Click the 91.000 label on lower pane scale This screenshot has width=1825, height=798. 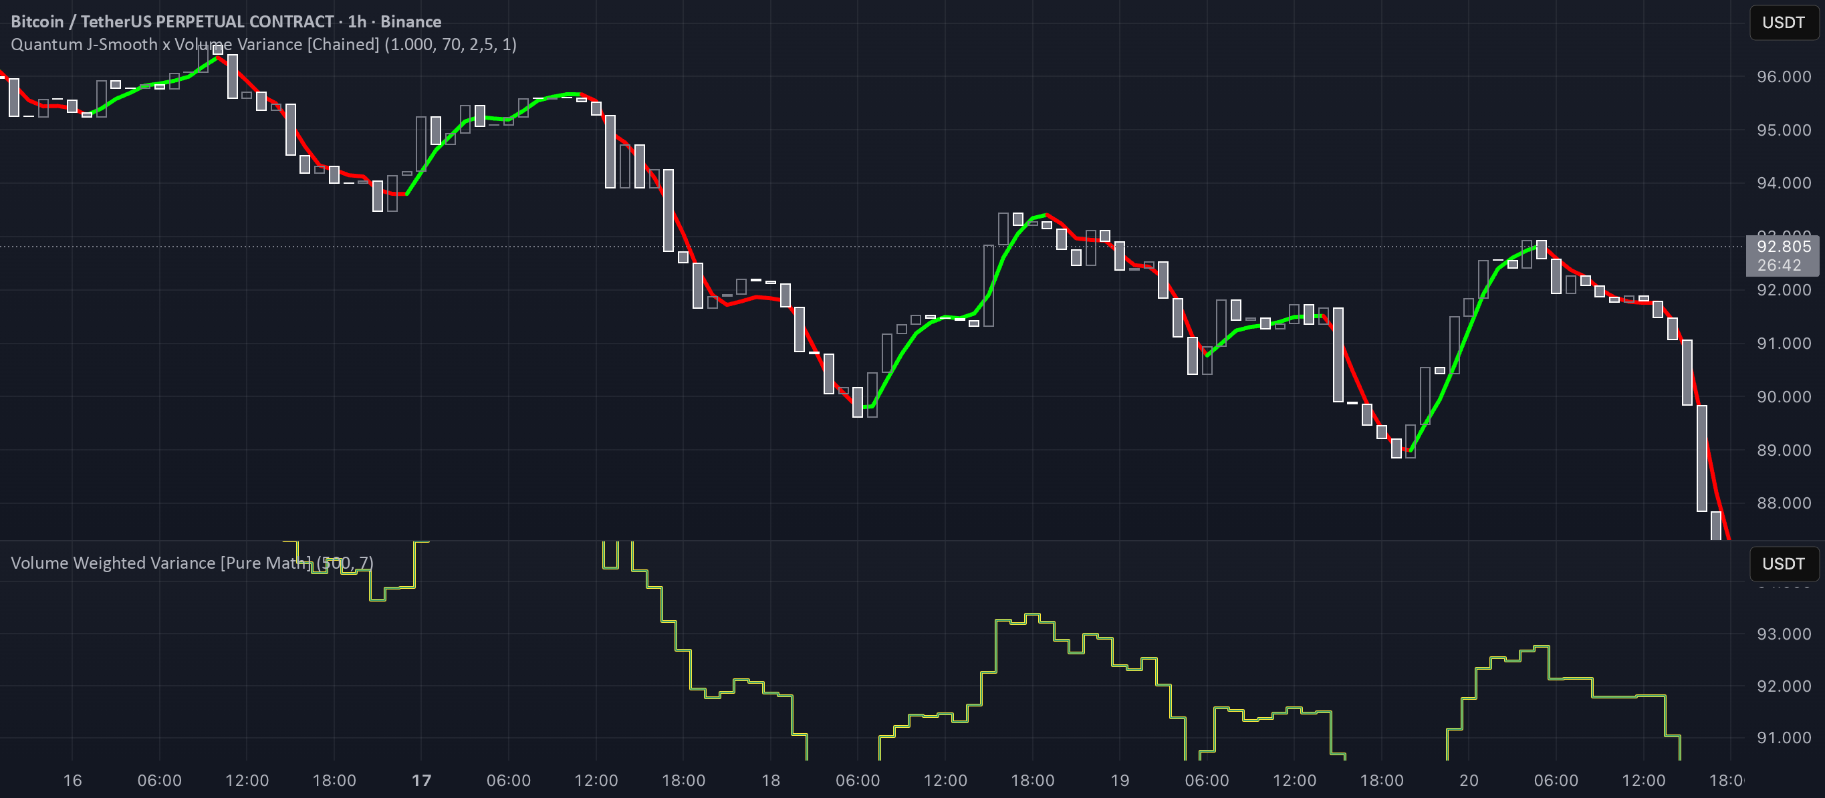point(1783,738)
